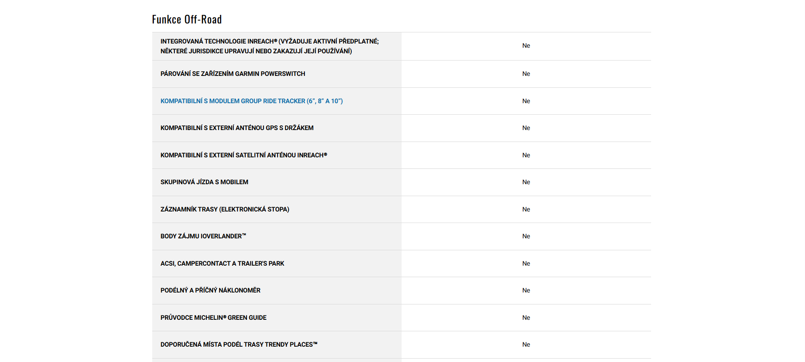Image resolution: width=805 pixels, height=362 pixels.
Task: Click the Ne value for Michelin Green Guide
Action: click(x=526, y=318)
